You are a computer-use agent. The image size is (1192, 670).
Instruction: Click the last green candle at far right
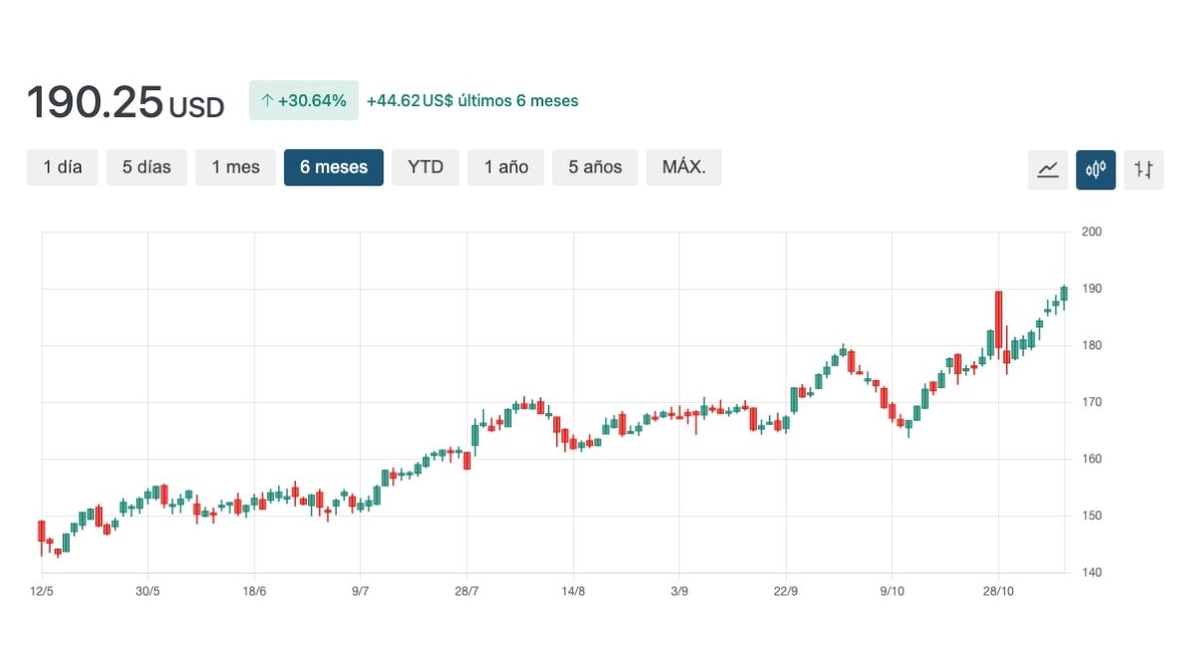(x=1064, y=293)
